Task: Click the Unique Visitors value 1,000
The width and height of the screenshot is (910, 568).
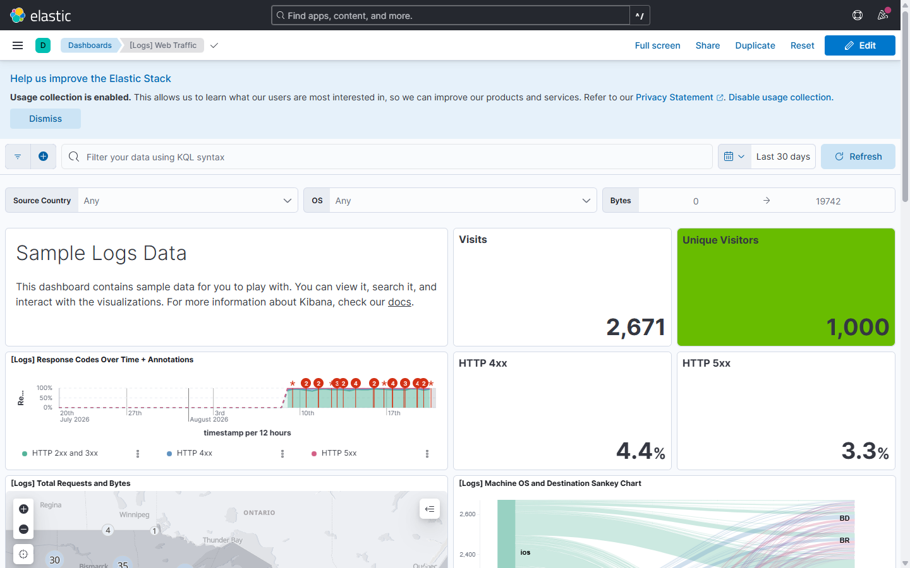Action: point(858,327)
